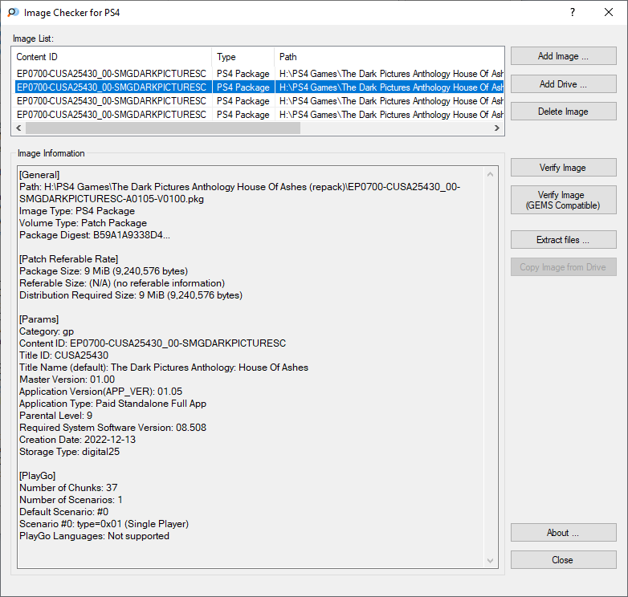Run Verify Image GEMS Compatible
The image size is (628, 597).
563,200
